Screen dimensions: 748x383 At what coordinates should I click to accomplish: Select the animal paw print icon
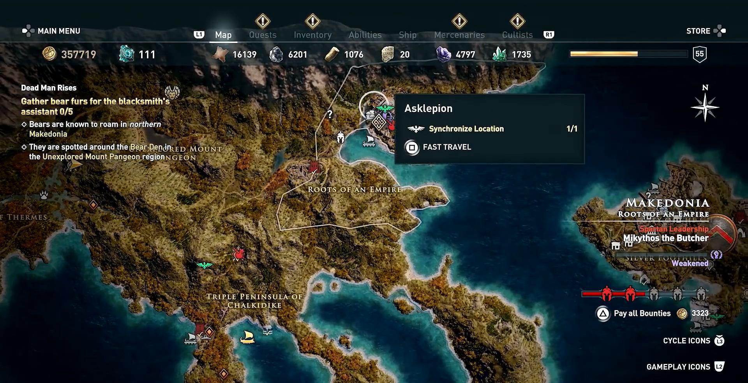(x=44, y=195)
